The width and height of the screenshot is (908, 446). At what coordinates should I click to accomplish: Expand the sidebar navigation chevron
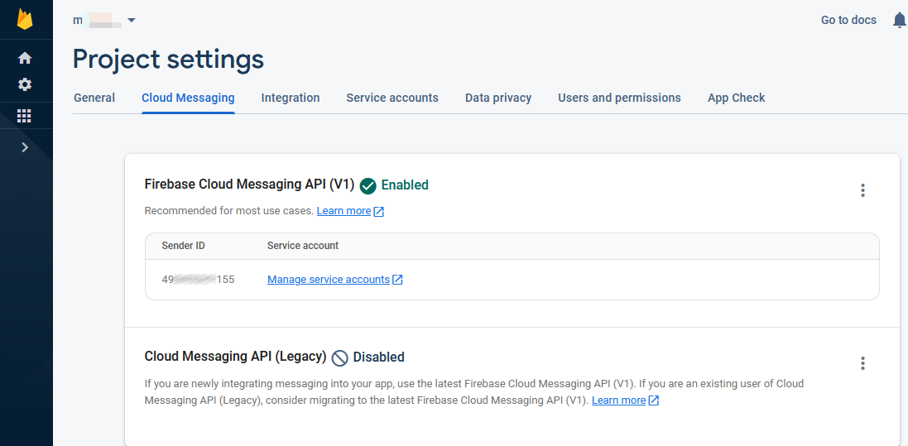(25, 147)
